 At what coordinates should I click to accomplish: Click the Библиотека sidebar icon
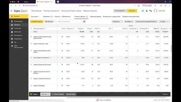12,32
